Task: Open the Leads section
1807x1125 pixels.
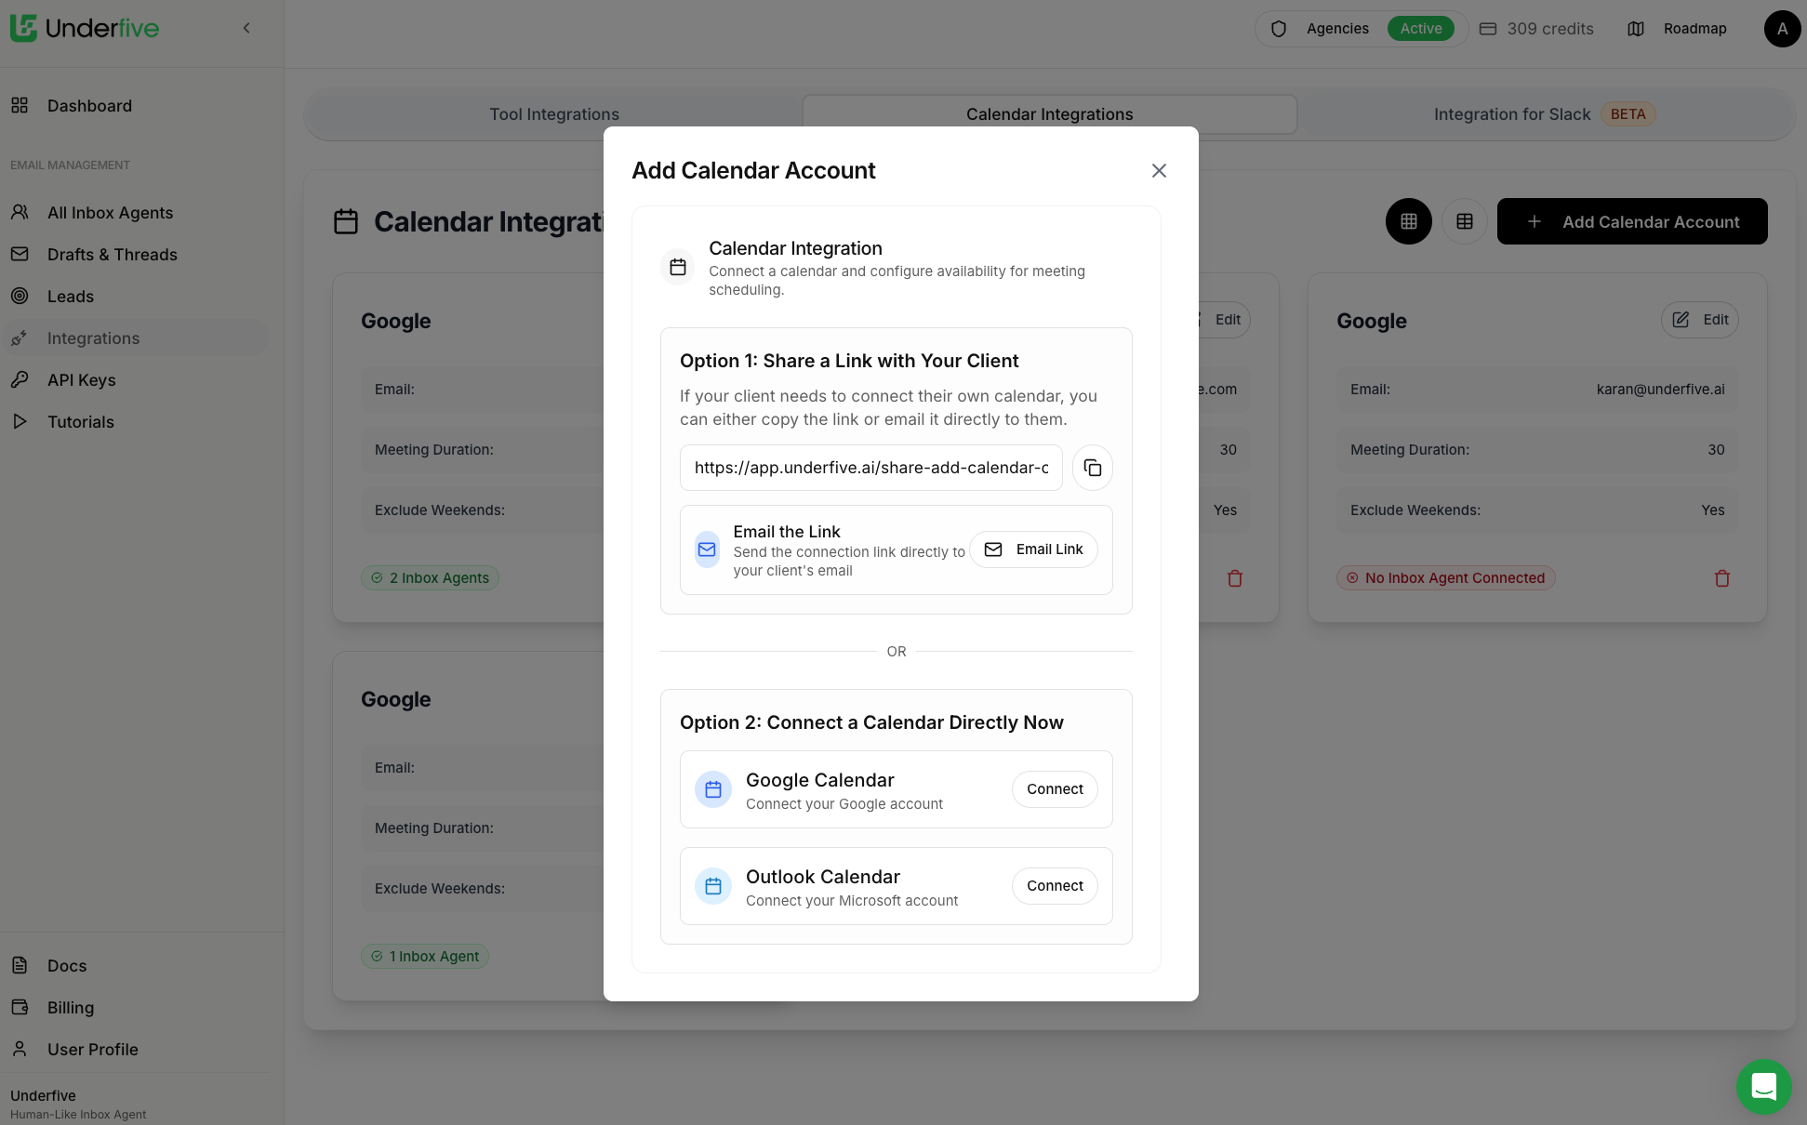Action: [70, 296]
